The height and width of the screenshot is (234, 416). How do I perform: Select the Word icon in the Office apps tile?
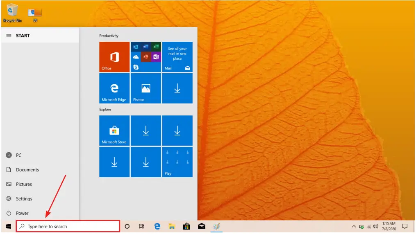point(145,47)
